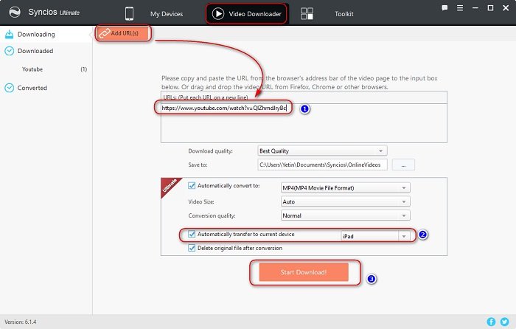Screen dimensions: 516x329
Task: Maximize the Syncios window
Action: click(x=490, y=8)
